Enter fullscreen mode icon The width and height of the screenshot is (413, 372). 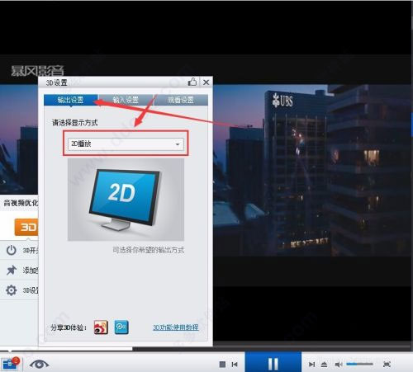pyautogui.click(x=387, y=365)
